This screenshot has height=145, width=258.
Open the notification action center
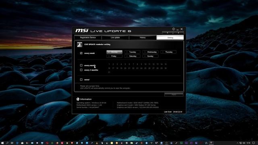(254, 143)
